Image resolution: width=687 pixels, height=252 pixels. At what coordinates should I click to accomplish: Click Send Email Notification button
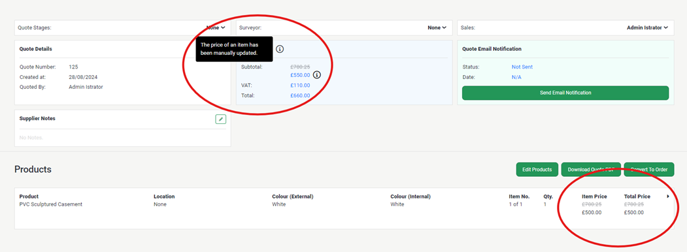[x=565, y=93]
